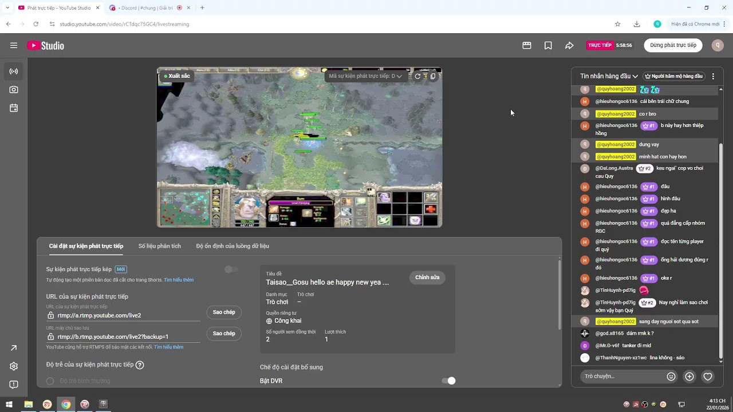This screenshot has width=733, height=412.
Task: Click the share arrow icon in header
Action: [x=569, y=46]
